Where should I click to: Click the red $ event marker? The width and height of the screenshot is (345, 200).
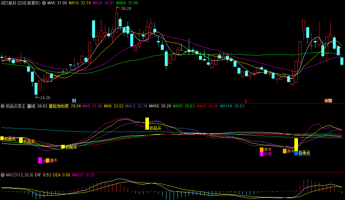[245, 100]
